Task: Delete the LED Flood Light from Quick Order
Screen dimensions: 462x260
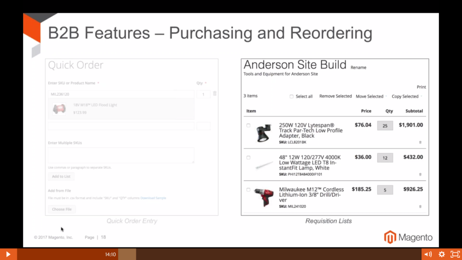Action: pyautogui.click(x=214, y=93)
